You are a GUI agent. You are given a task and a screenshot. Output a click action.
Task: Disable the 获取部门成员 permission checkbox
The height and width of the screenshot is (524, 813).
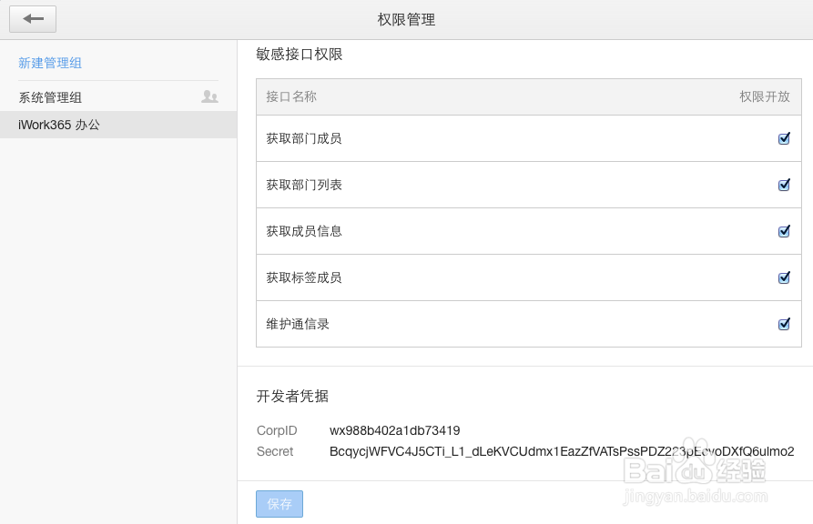[x=784, y=138]
